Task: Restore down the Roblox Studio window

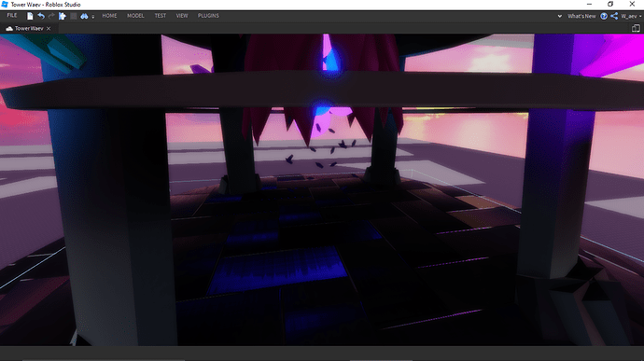Action: [x=610, y=4]
